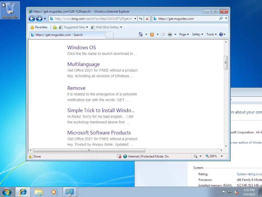262x197 pixels.
Task: Open the Multilanguage search result
Action: pyautogui.click(x=84, y=64)
